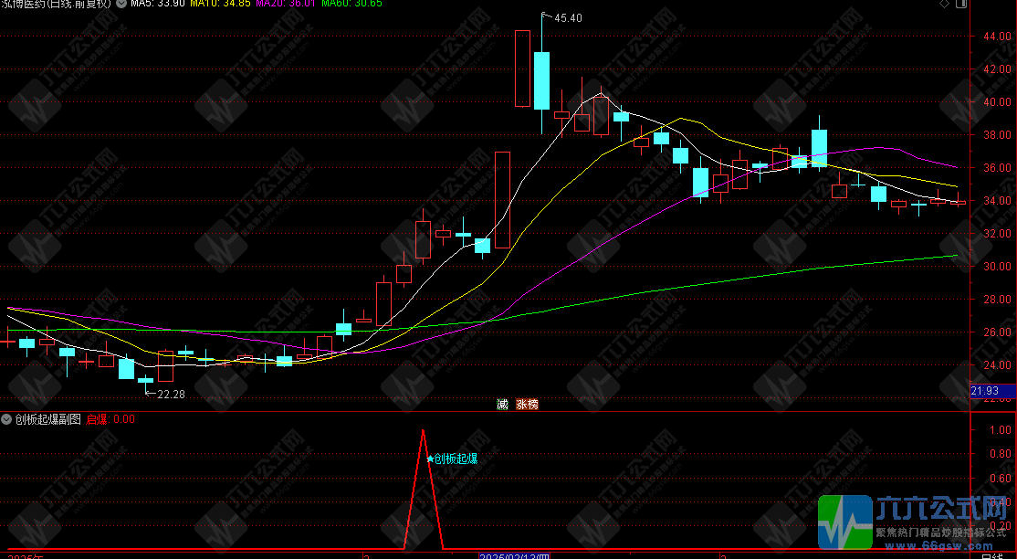The image size is (1017, 559).
Task: Click the 26.00 price axis value
Action: pyautogui.click(x=998, y=332)
